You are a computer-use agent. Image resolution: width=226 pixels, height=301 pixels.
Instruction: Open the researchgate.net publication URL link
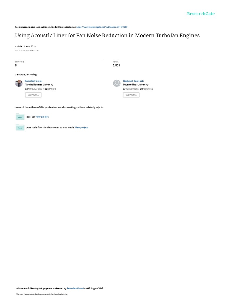click(x=102, y=27)
